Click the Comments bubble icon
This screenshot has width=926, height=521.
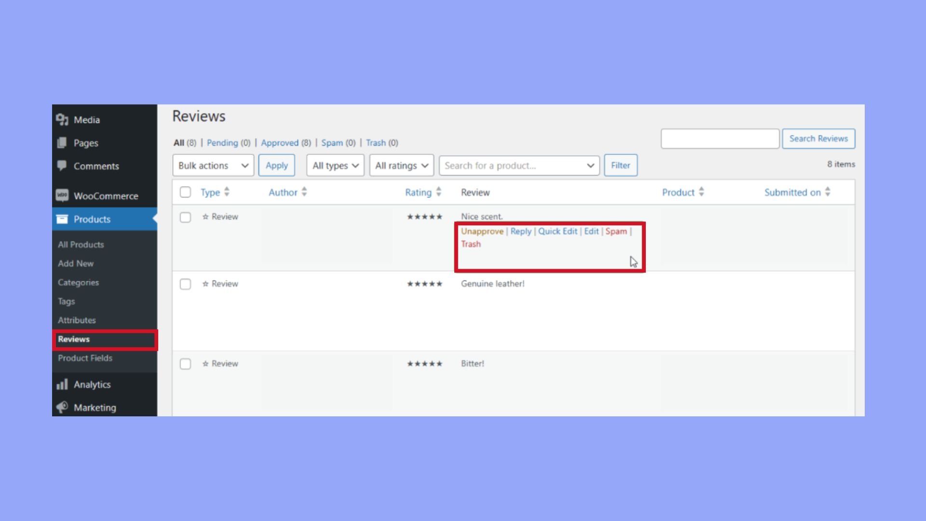(62, 165)
